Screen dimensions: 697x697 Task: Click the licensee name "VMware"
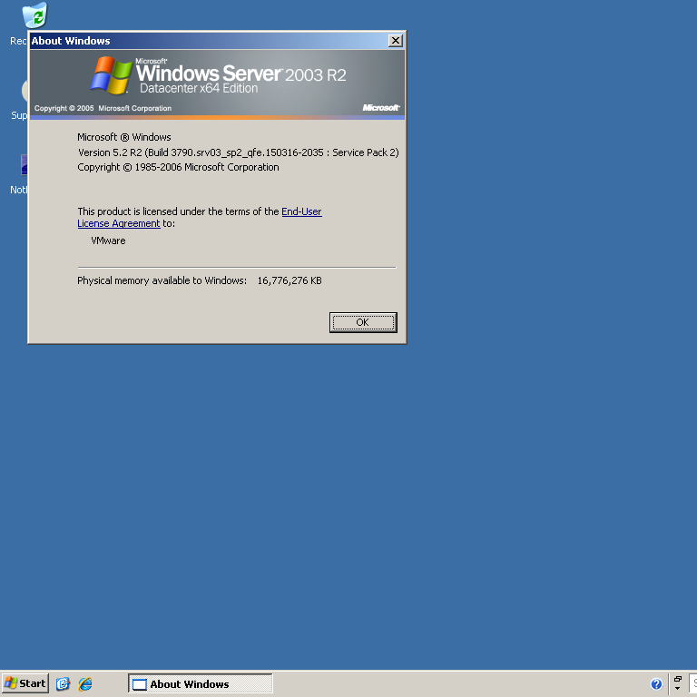click(108, 241)
